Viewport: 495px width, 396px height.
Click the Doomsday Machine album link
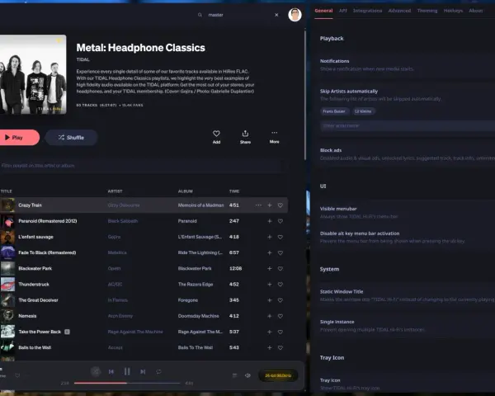(x=198, y=316)
